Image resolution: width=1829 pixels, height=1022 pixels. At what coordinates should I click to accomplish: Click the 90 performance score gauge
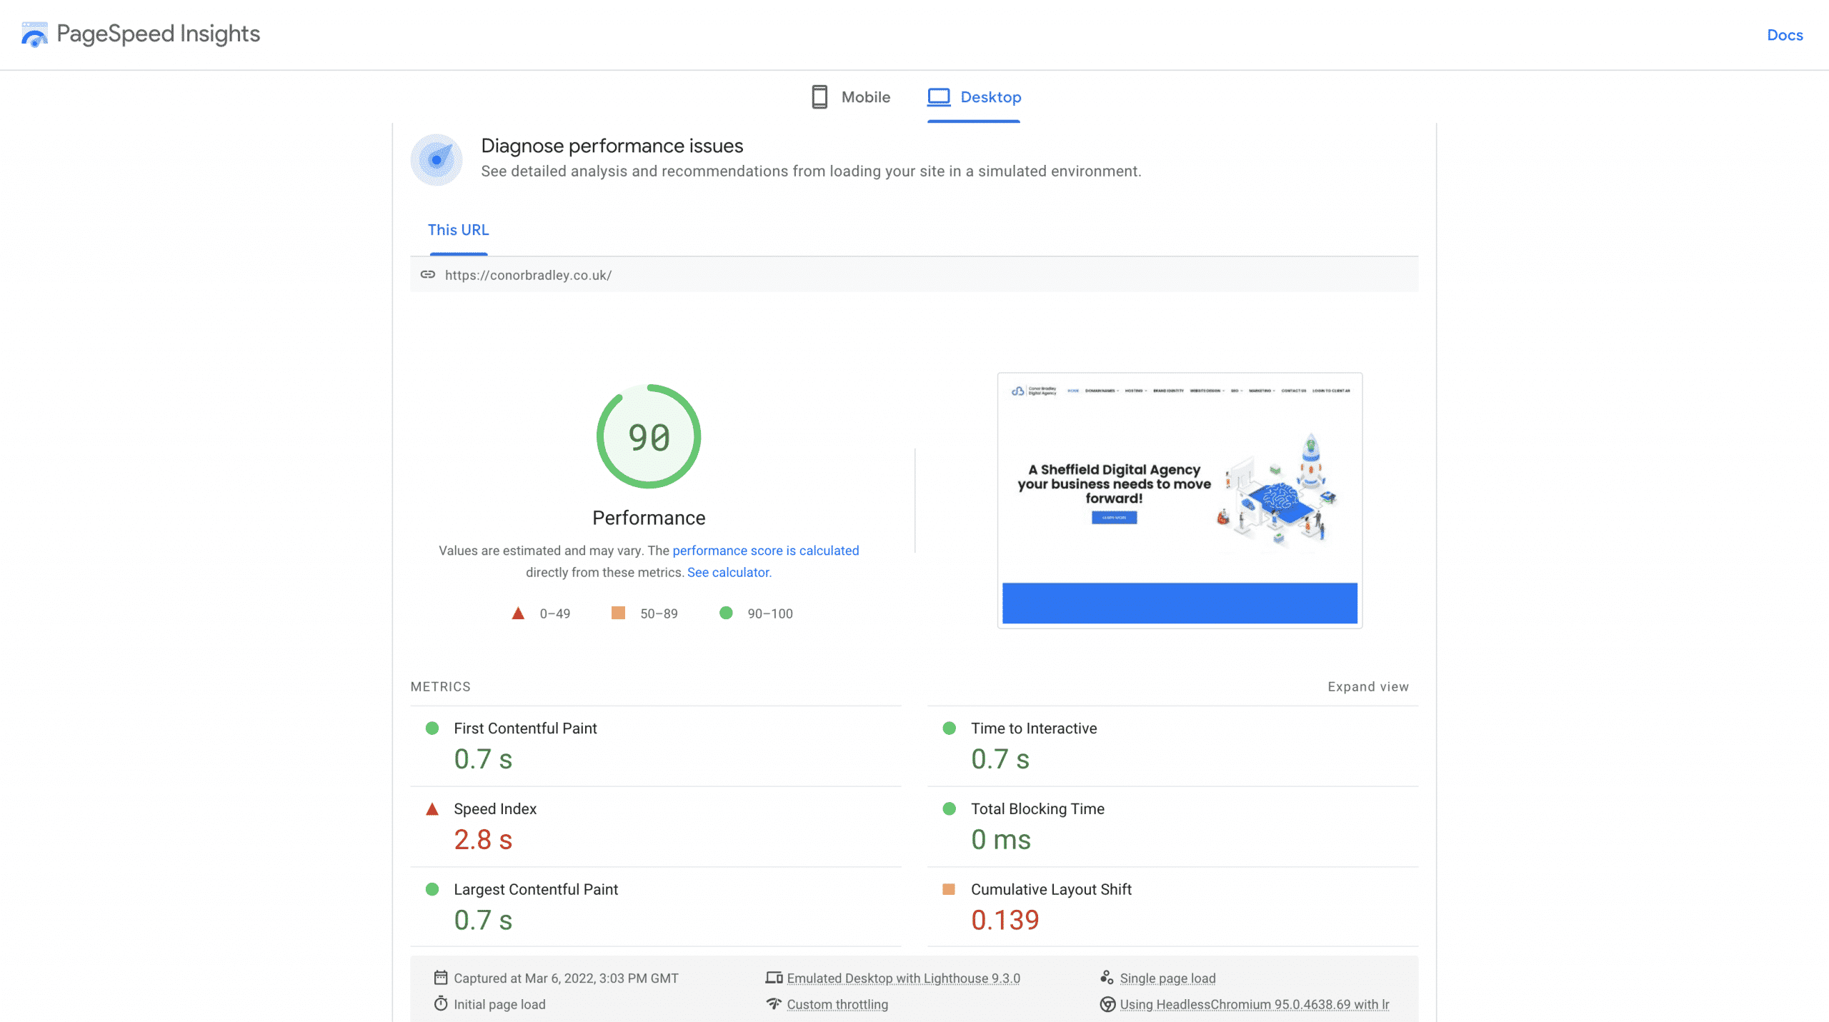click(649, 436)
